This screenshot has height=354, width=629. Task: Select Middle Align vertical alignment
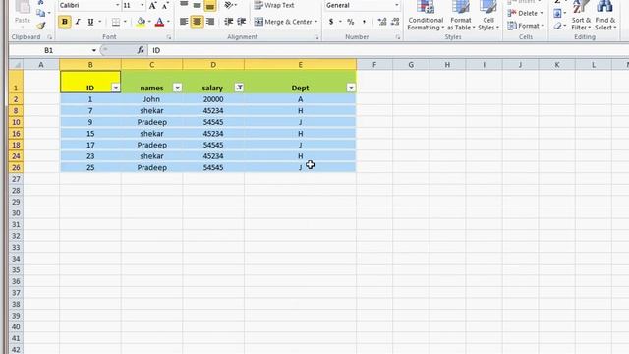[x=197, y=5]
